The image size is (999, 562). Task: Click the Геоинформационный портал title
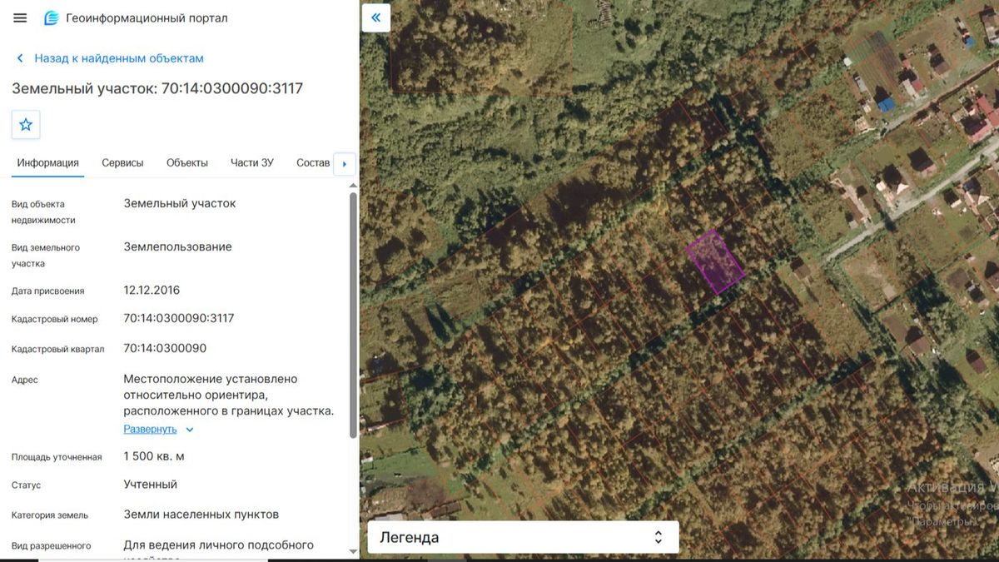coord(147,18)
